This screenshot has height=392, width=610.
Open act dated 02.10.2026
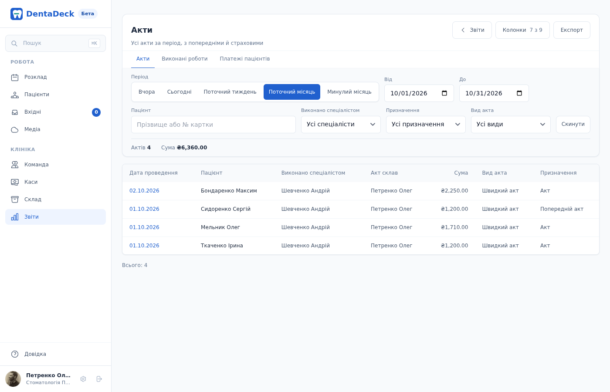[x=144, y=191]
